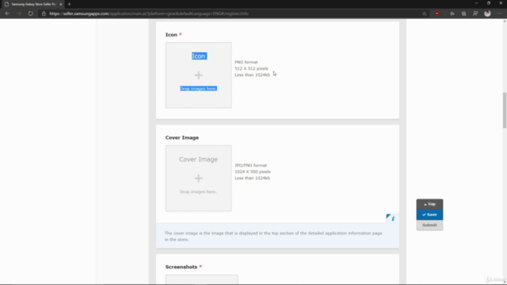Go back with the browser back arrow

[7, 13]
